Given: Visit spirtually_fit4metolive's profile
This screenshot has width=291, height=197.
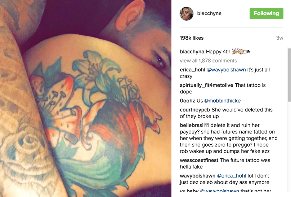Looking at the screenshot, I should click(x=206, y=85).
